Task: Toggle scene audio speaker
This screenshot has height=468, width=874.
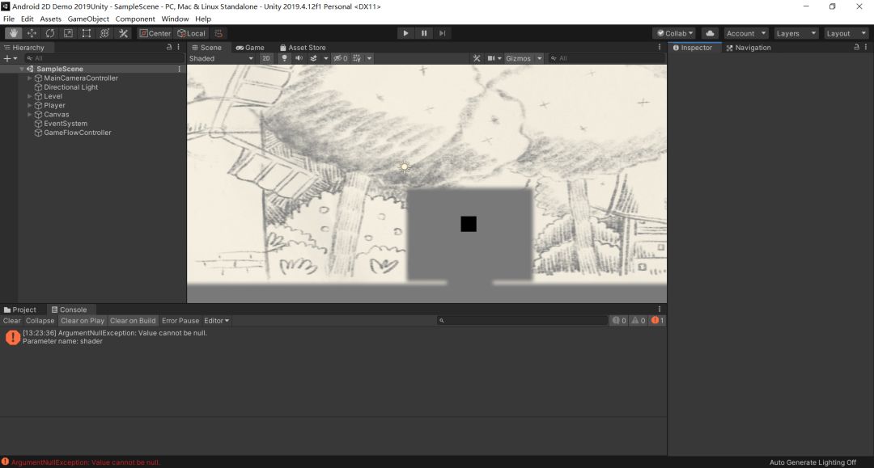Action: 299,58
